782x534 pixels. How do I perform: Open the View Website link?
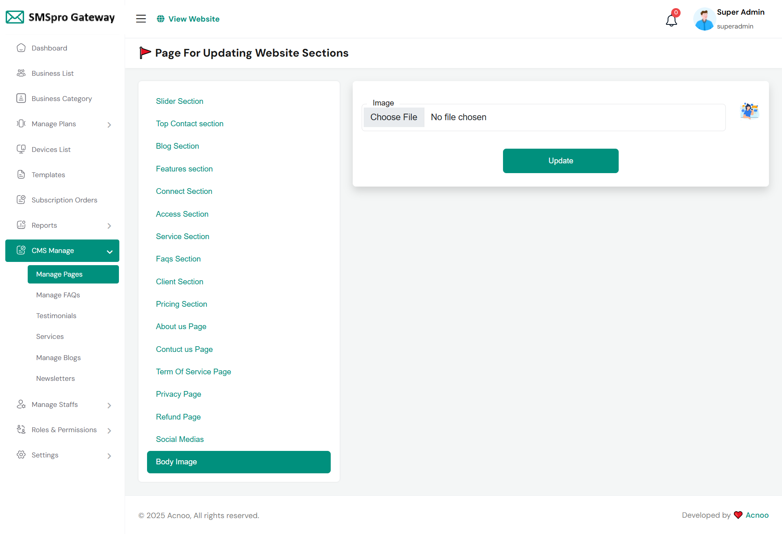[x=194, y=19]
